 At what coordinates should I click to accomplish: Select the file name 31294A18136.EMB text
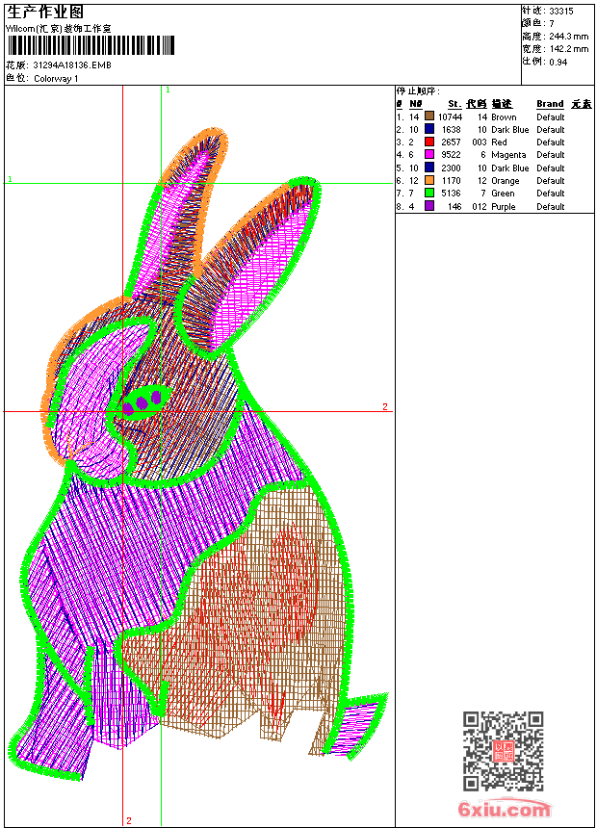coord(72,65)
